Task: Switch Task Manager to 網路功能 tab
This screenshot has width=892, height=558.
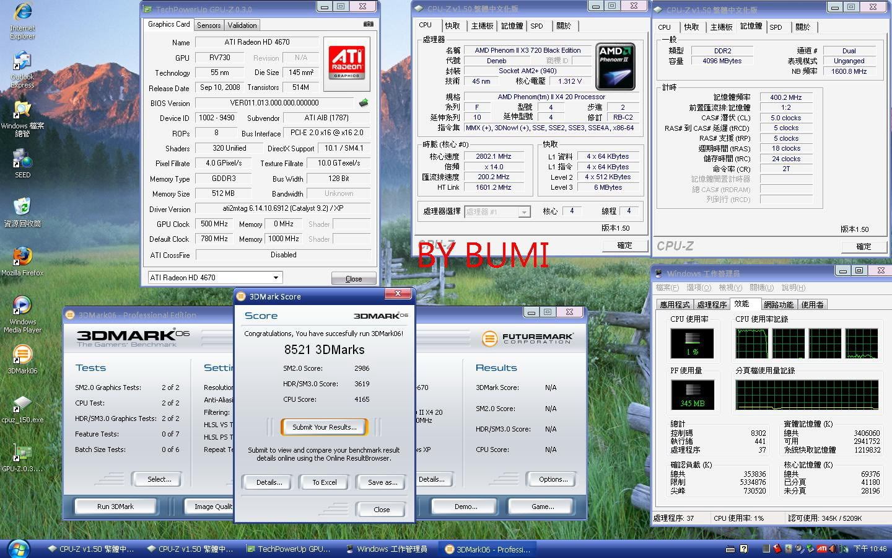Action: click(x=779, y=304)
